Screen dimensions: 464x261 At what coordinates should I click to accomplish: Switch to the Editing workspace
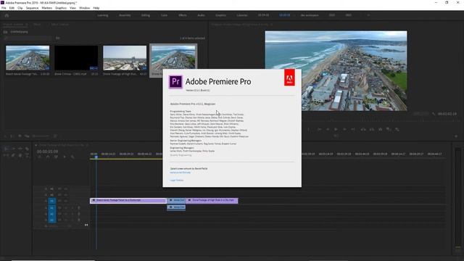145,15
